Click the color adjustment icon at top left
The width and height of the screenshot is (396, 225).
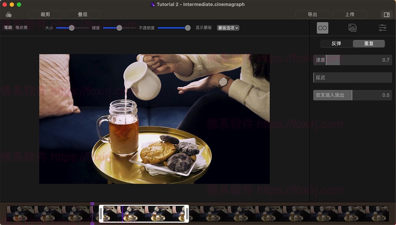click(9, 15)
